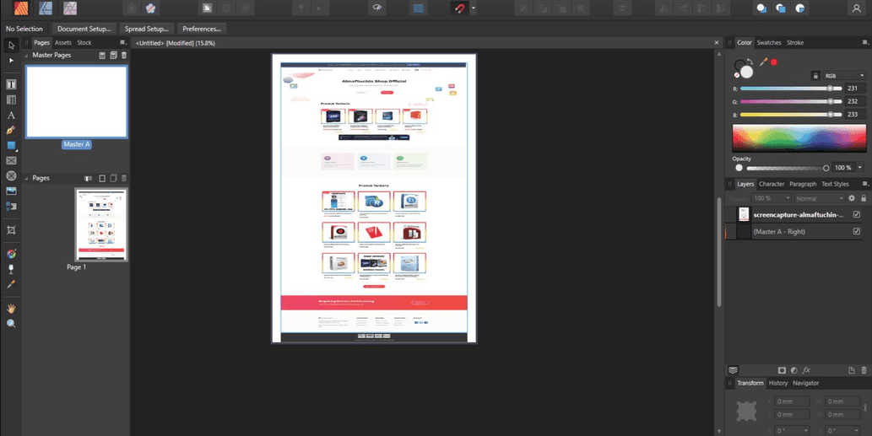Viewport: 872px width, 436px height.
Task: Select the Pen tool
Action: [11, 130]
